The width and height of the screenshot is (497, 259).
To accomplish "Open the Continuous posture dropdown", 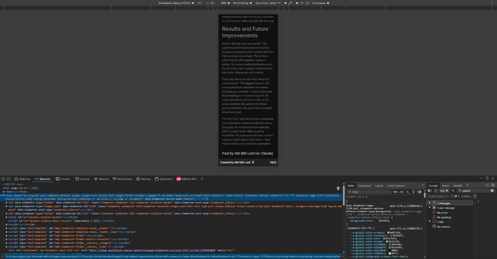I will click(321, 3).
